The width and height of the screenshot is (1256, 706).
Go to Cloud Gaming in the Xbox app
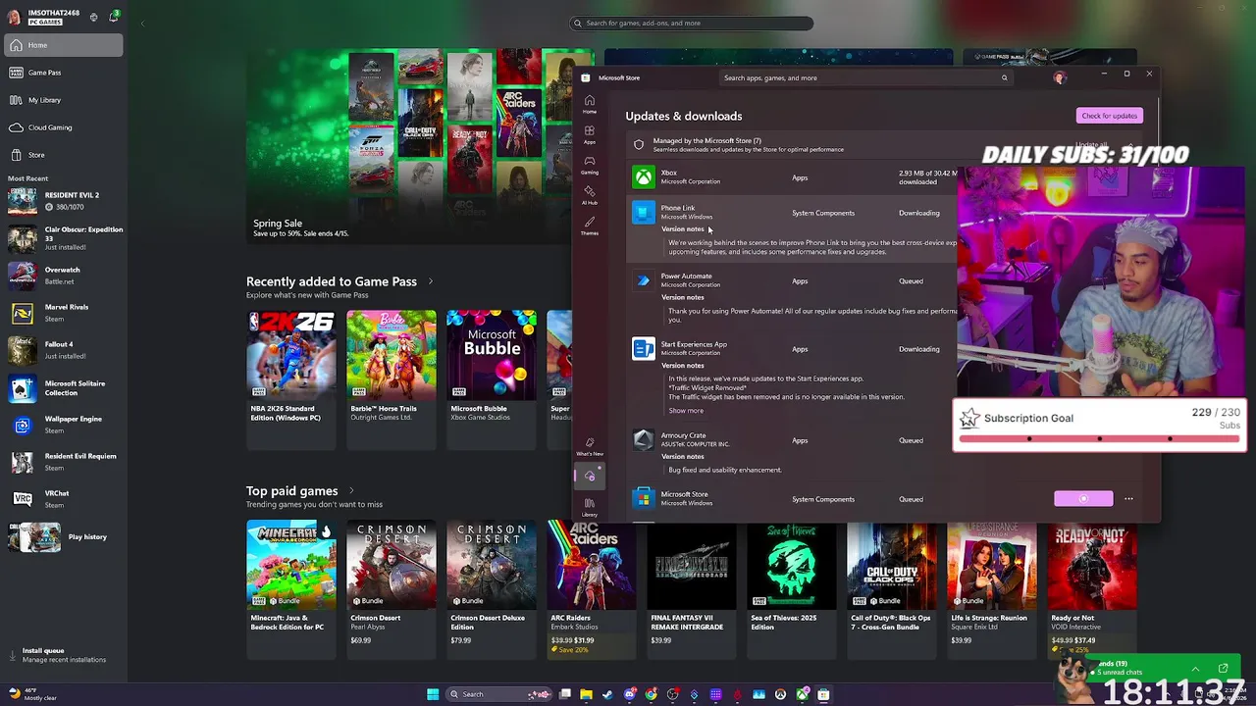click(x=64, y=127)
